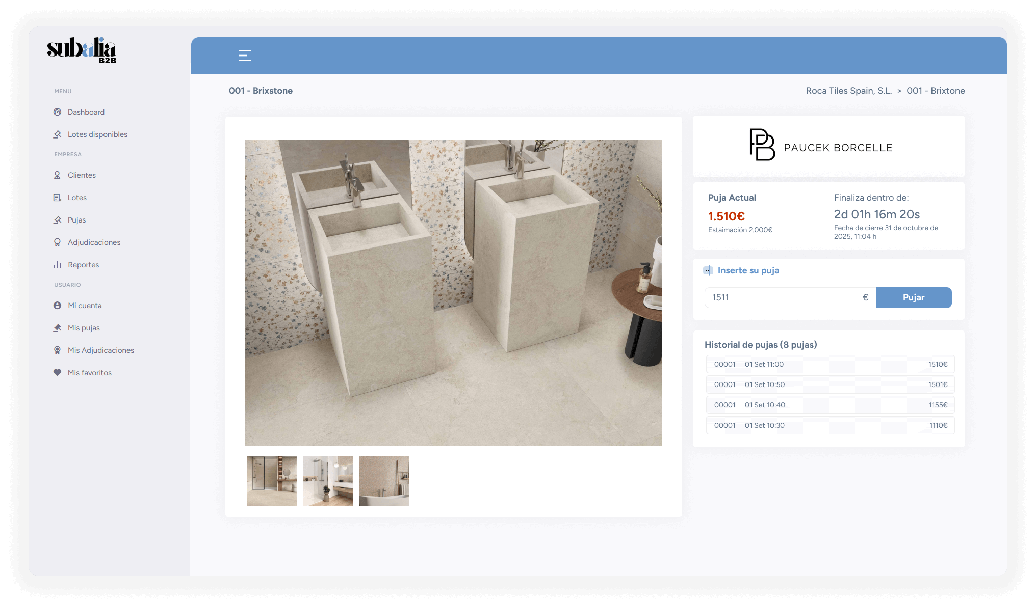1036x607 pixels.
Task: Select the first shower thumbnail
Action: [x=272, y=481]
